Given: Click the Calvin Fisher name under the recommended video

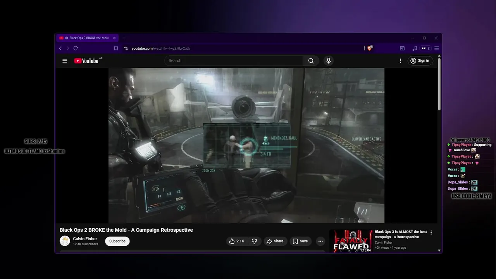Looking at the screenshot, I should pyautogui.click(x=384, y=243).
